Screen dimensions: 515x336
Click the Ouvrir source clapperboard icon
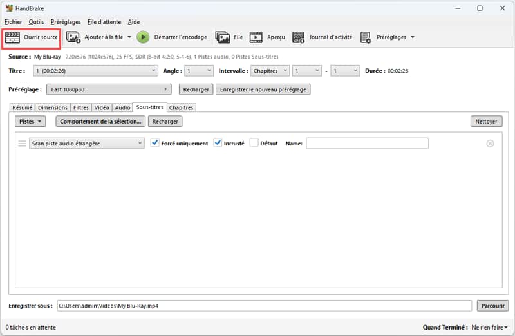[12, 37]
